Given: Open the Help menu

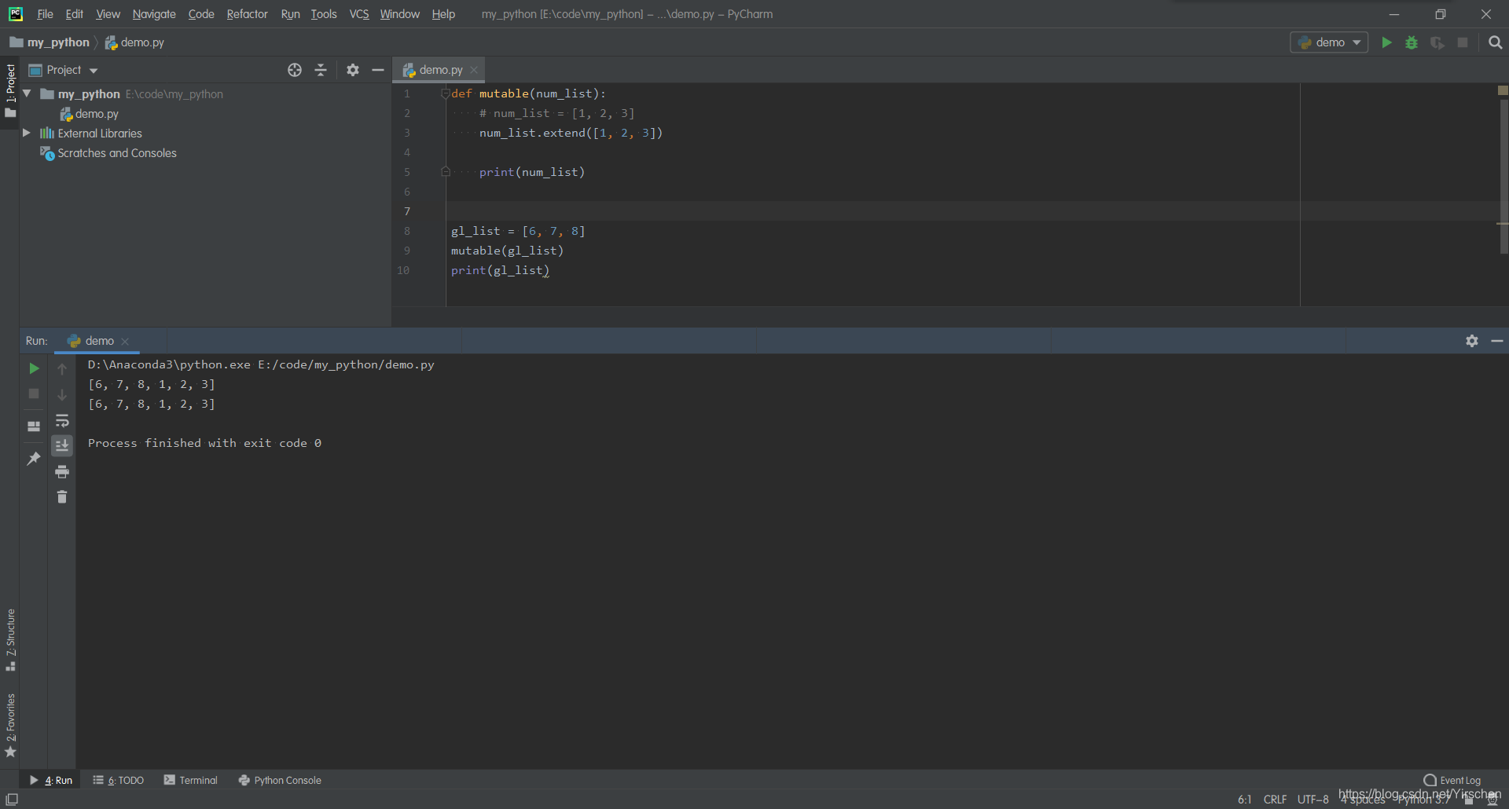Looking at the screenshot, I should coord(443,14).
